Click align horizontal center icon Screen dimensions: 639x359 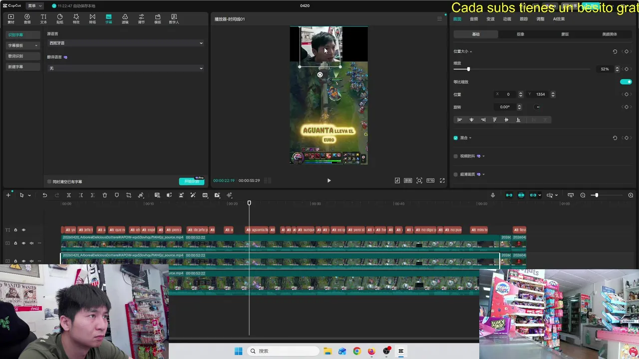click(x=471, y=120)
